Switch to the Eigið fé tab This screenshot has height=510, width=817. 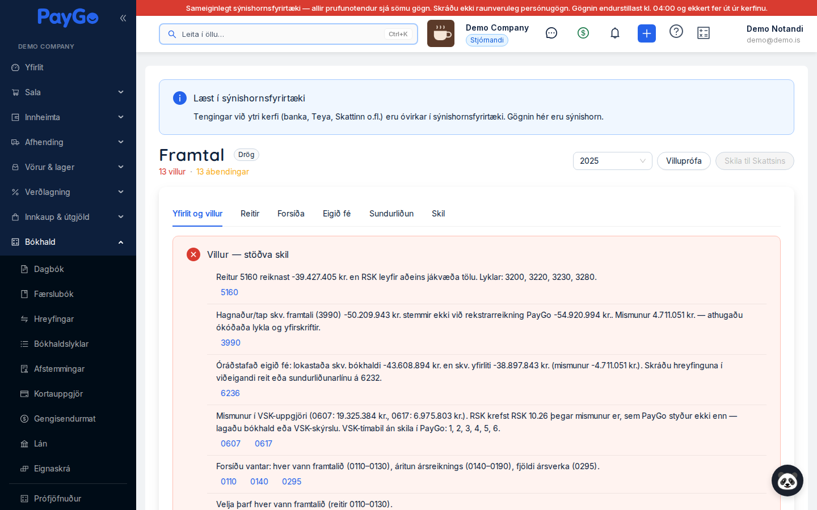click(x=337, y=214)
